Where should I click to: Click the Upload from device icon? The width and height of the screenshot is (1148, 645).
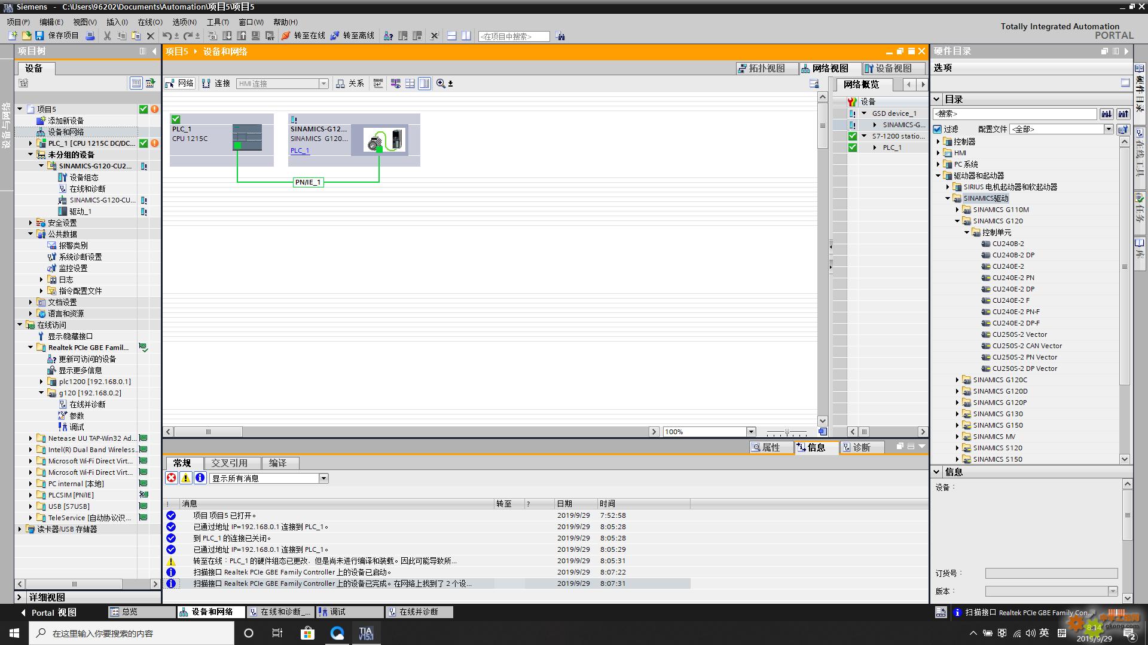click(242, 36)
